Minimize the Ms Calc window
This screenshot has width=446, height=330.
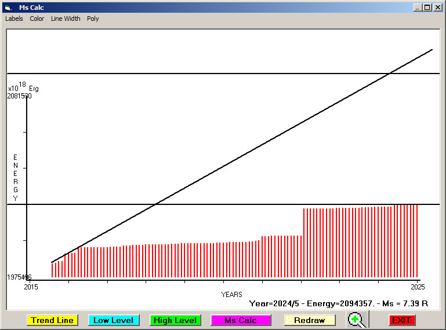tap(418, 8)
